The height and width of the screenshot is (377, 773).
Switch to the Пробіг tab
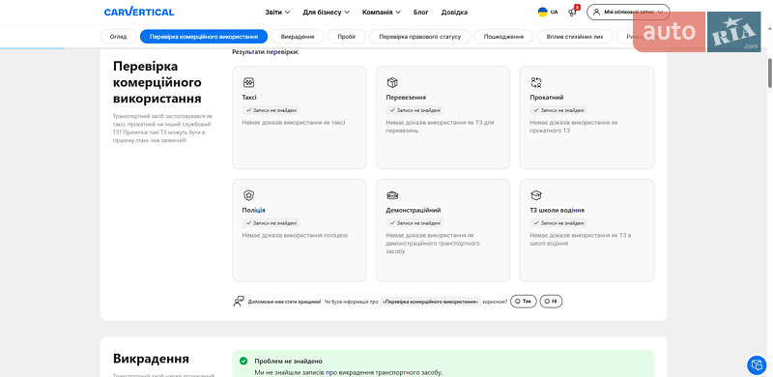pyautogui.click(x=347, y=37)
